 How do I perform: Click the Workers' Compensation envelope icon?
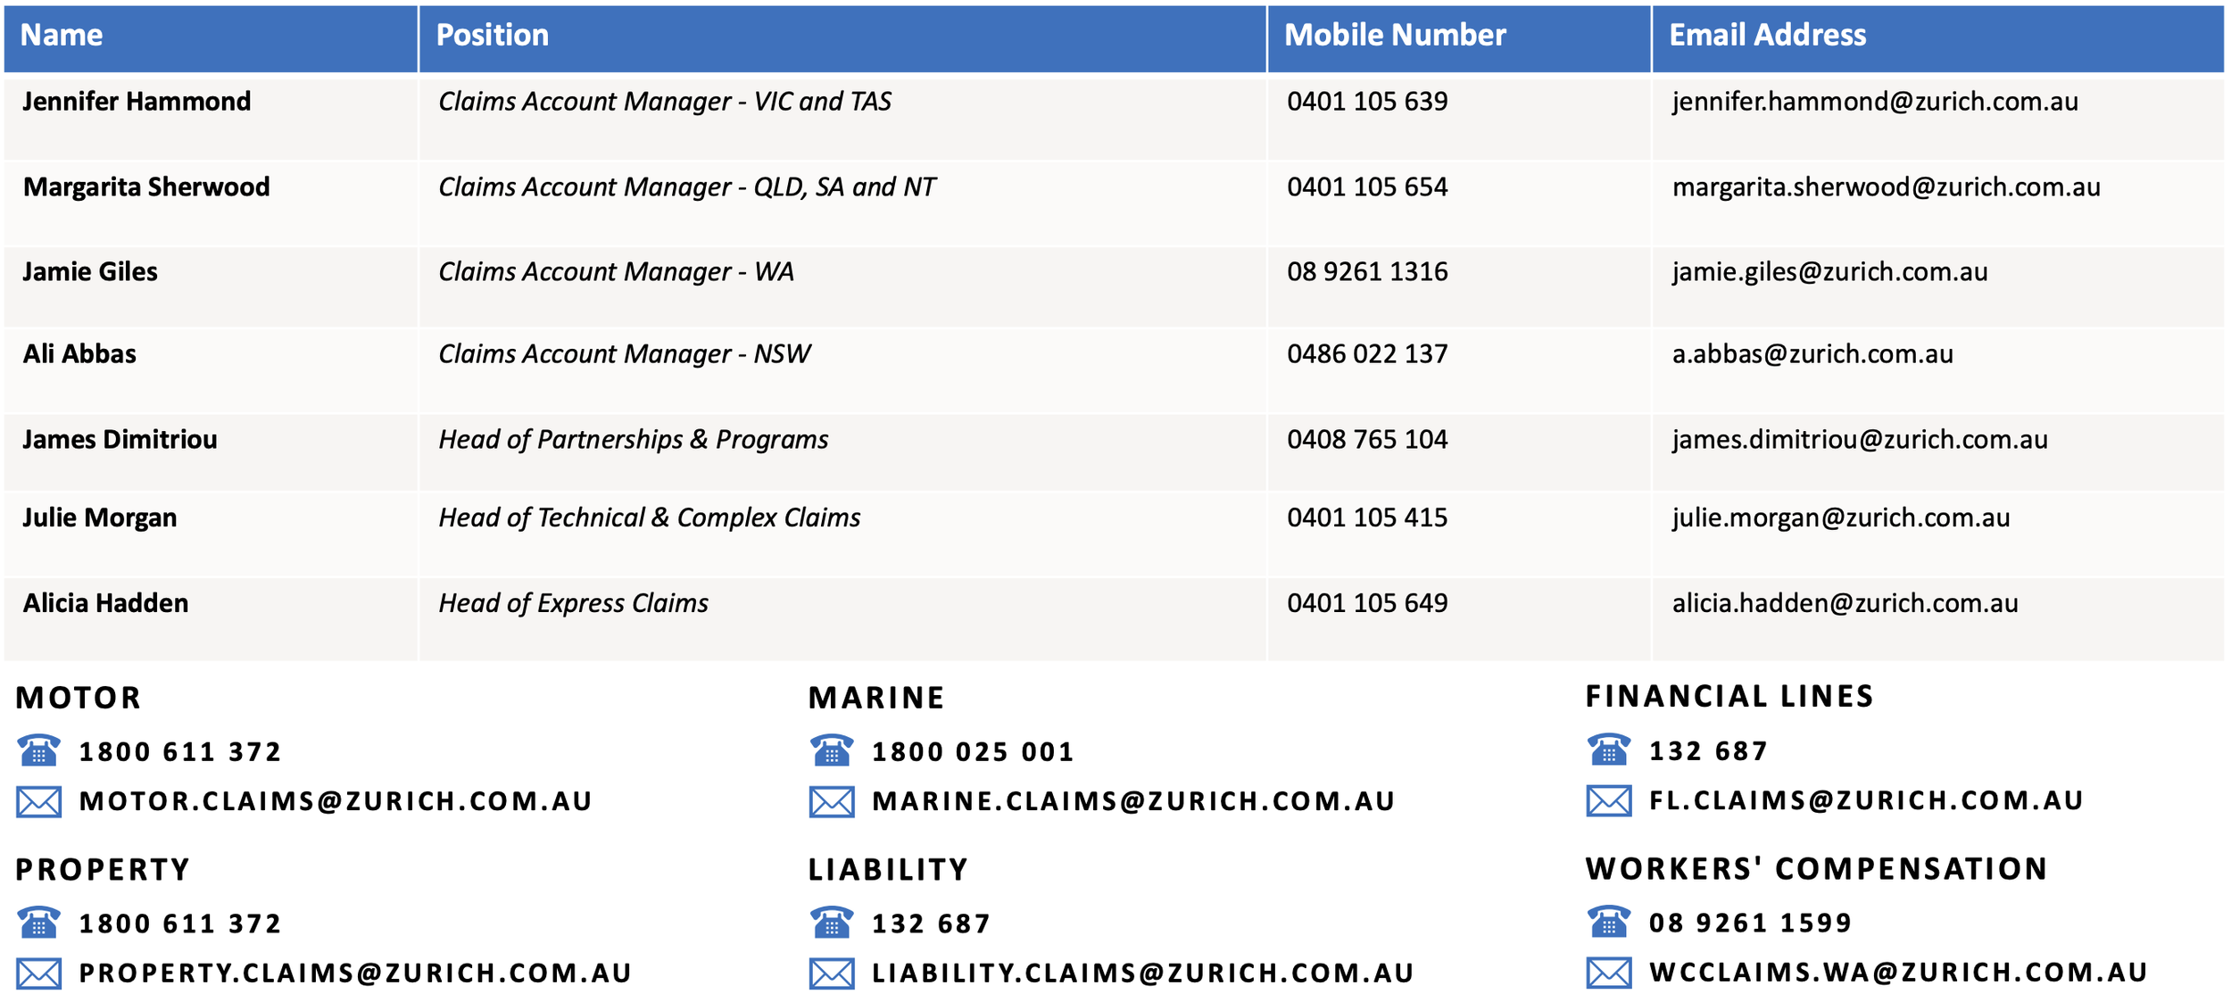(1609, 973)
